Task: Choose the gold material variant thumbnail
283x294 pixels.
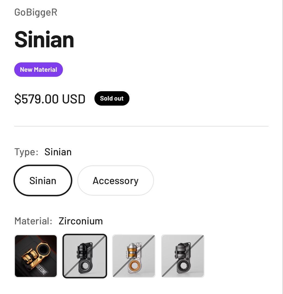Action: click(36, 256)
